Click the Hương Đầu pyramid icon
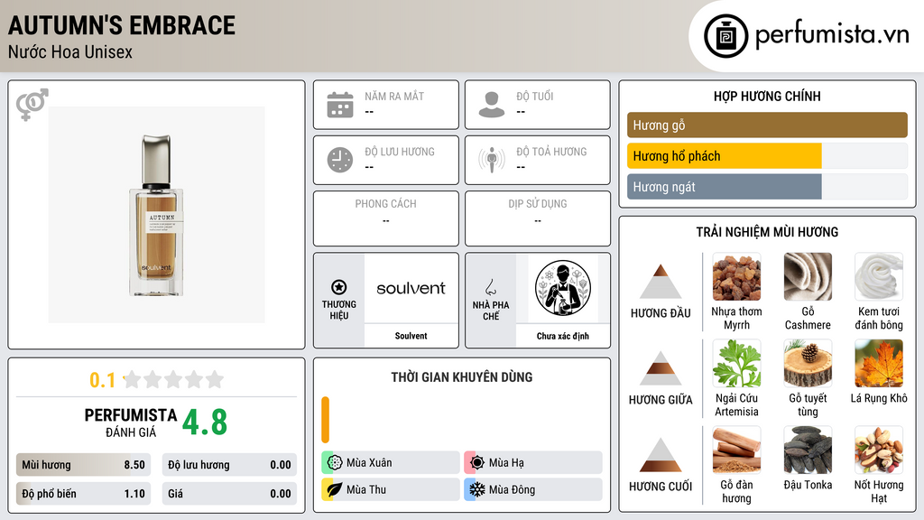The height and width of the screenshot is (520, 924). tap(661, 282)
